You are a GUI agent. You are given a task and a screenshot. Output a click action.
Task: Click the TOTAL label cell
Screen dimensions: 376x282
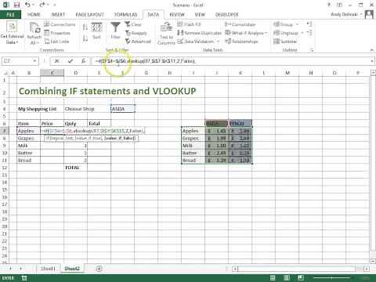pos(76,168)
